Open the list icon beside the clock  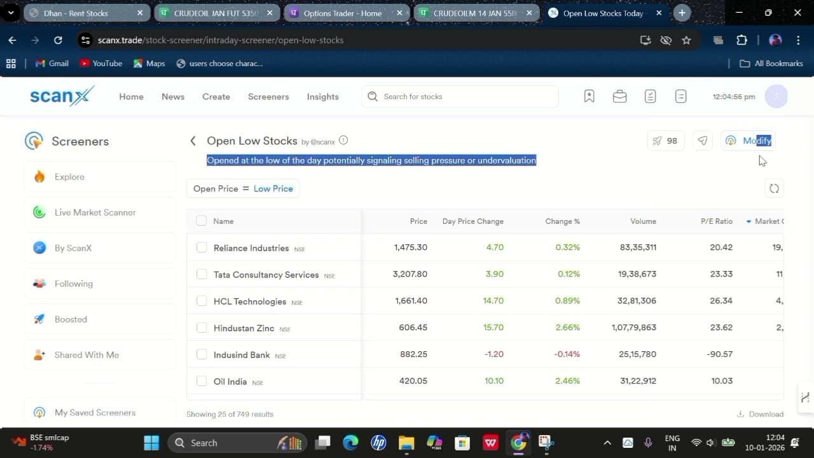680,97
